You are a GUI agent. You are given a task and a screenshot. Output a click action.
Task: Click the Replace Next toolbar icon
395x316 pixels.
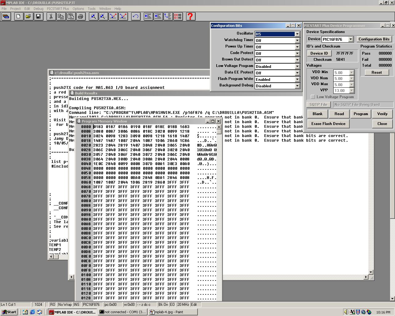coord(123,16)
